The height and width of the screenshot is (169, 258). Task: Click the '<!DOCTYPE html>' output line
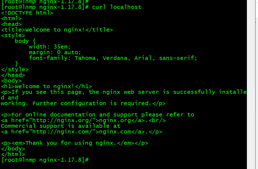(x=27, y=13)
